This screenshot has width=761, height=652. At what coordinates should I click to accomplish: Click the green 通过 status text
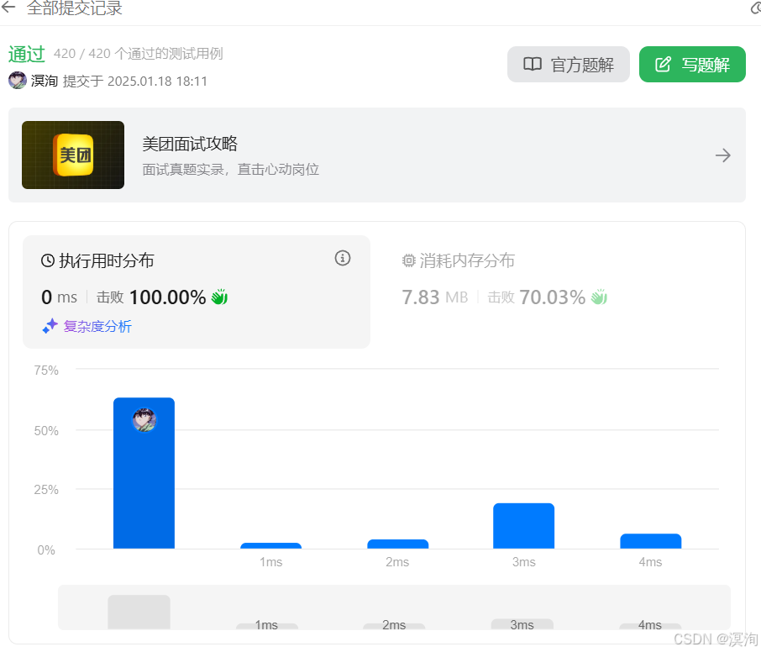point(27,54)
